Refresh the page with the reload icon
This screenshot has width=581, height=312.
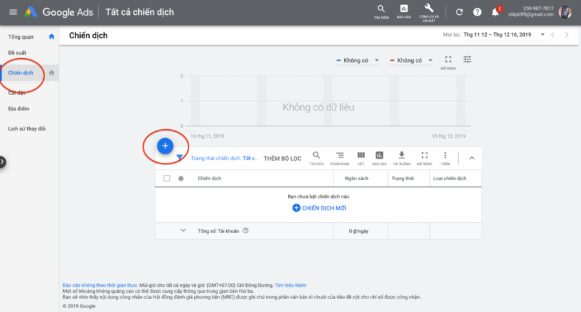(459, 12)
